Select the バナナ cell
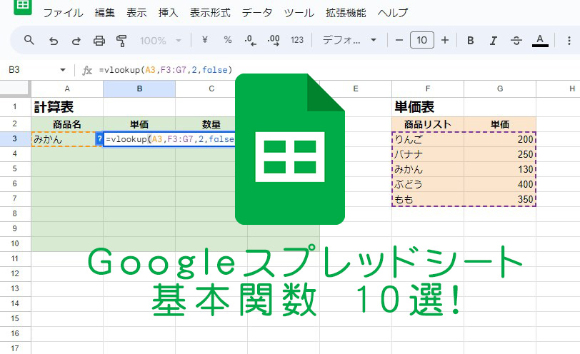 tap(428, 154)
